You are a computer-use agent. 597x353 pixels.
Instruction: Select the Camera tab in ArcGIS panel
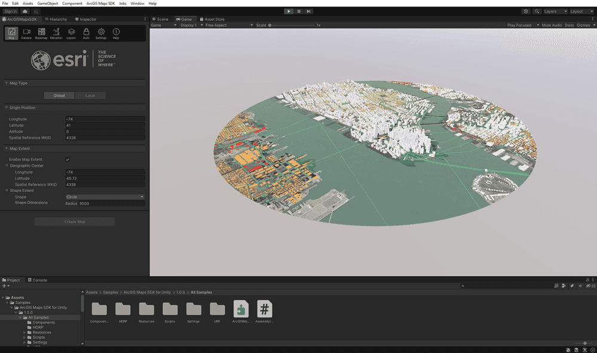(26, 34)
